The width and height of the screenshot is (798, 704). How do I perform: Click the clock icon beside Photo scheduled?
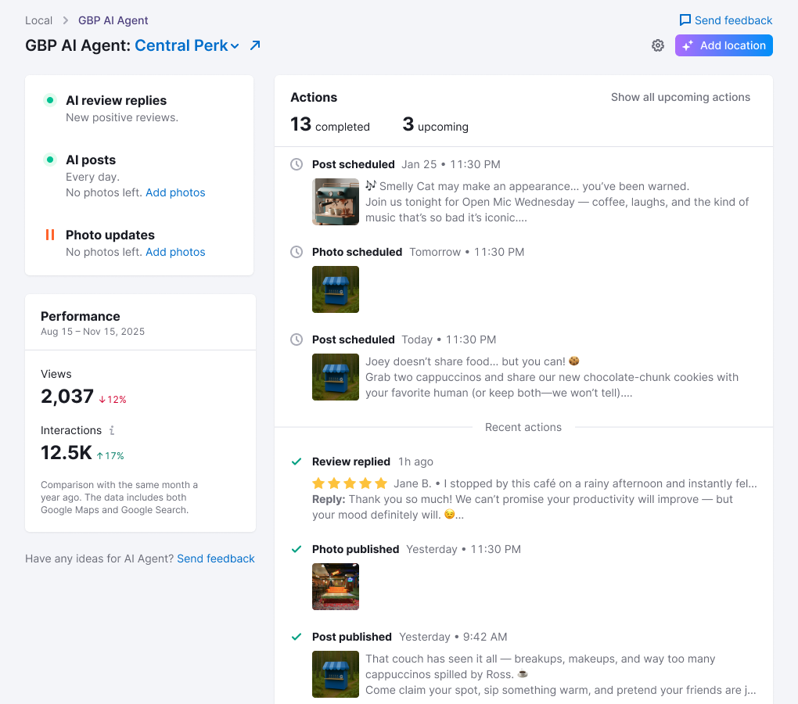[297, 252]
